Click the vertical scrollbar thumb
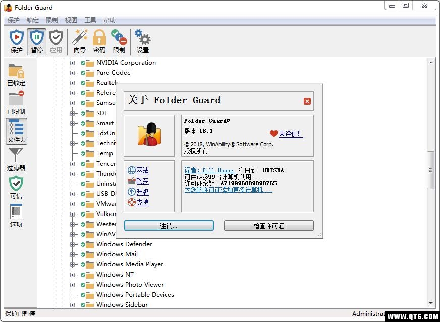This screenshot has height=322, width=440. click(x=430, y=170)
